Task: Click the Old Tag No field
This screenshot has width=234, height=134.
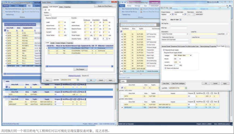Action: [199, 23]
